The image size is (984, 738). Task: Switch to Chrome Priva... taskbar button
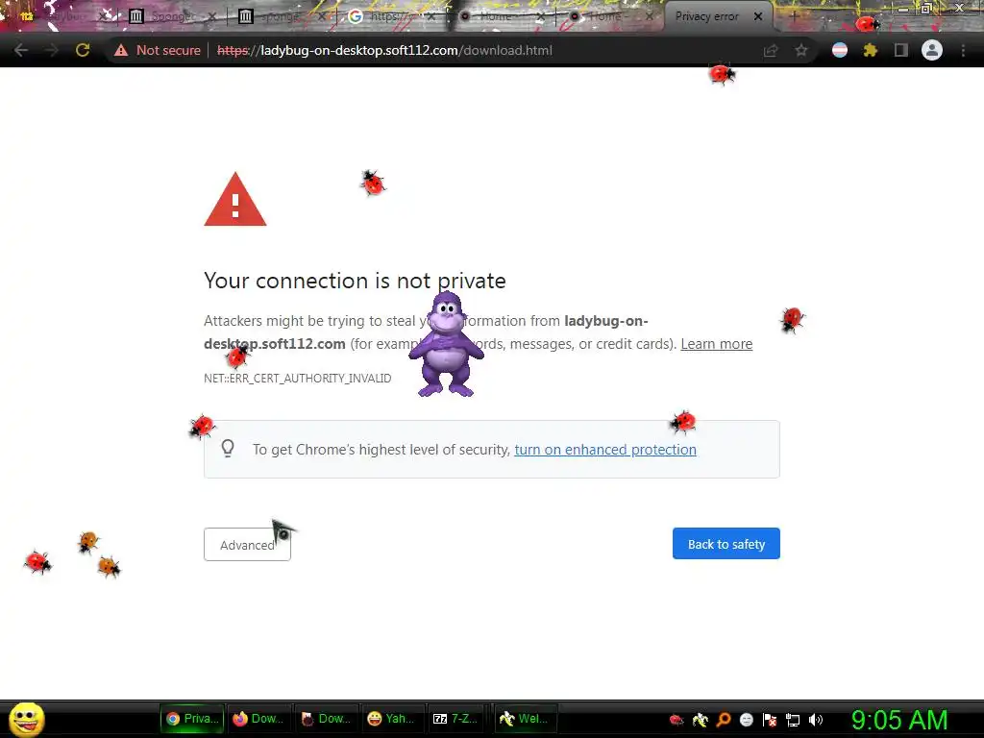tap(192, 719)
